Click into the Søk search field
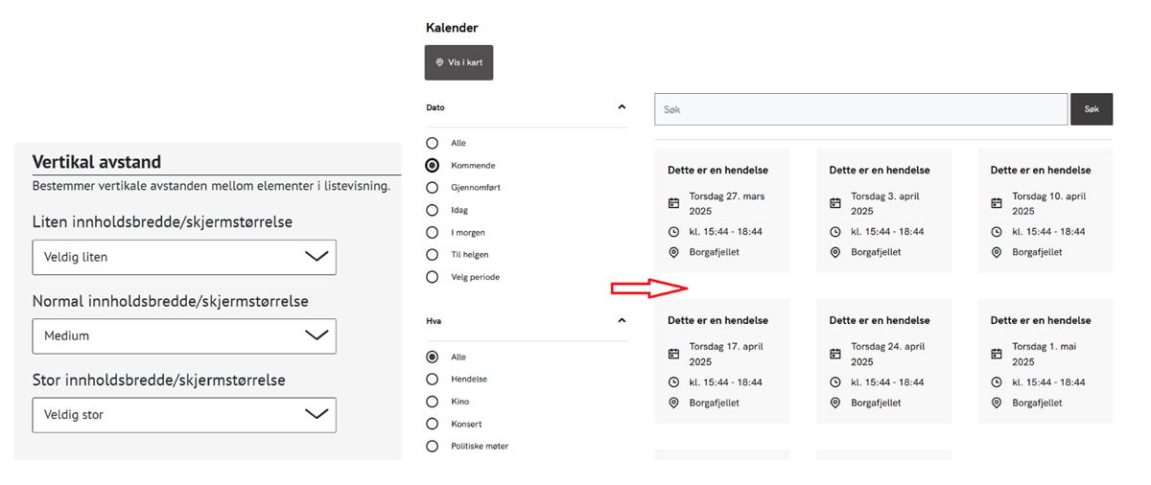Image resolution: width=1151 pixels, height=485 pixels. [x=860, y=109]
